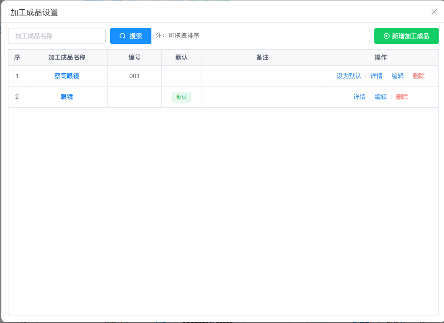Viewport: 444px width, 323px height.
Task: Click the 加工成品名称 search input field
Action: pyautogui.click(x=57, y=36)
